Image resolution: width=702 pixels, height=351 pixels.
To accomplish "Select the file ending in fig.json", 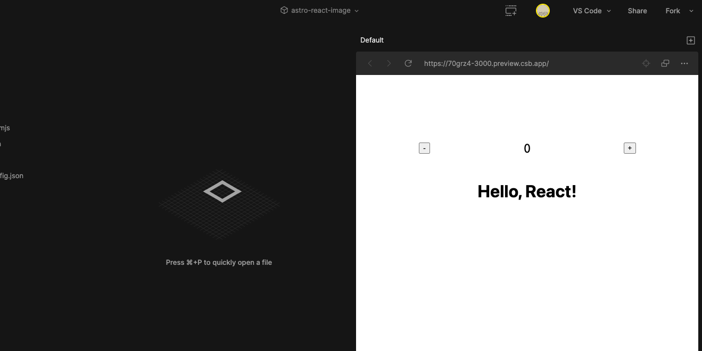I will 12,175.
